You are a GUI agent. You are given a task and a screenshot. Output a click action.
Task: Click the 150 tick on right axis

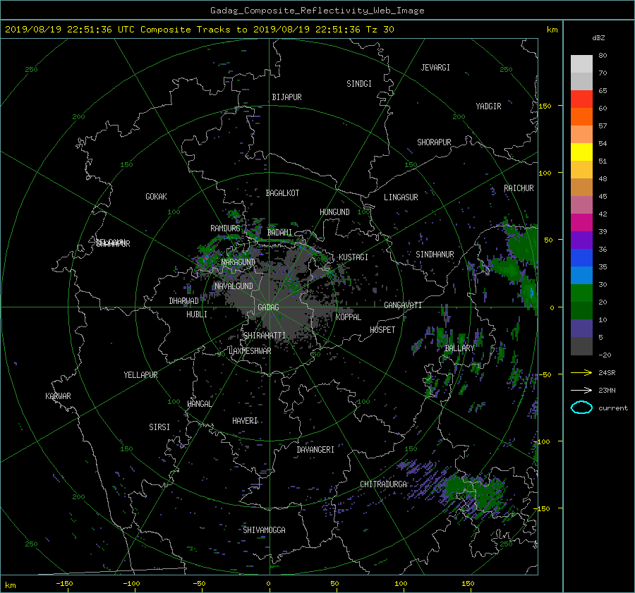[545, 106]
